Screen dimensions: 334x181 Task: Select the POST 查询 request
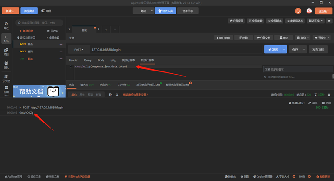[x=30, y=52]
